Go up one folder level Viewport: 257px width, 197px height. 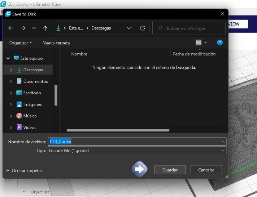pos(45,28)
